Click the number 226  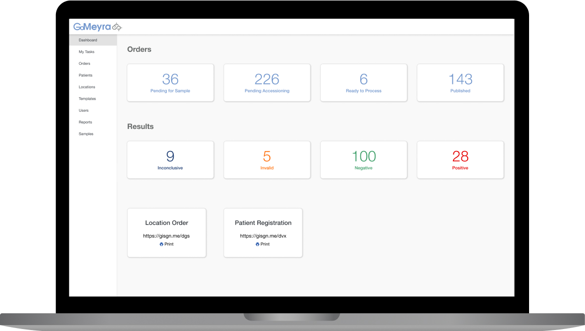pos(267,79)
